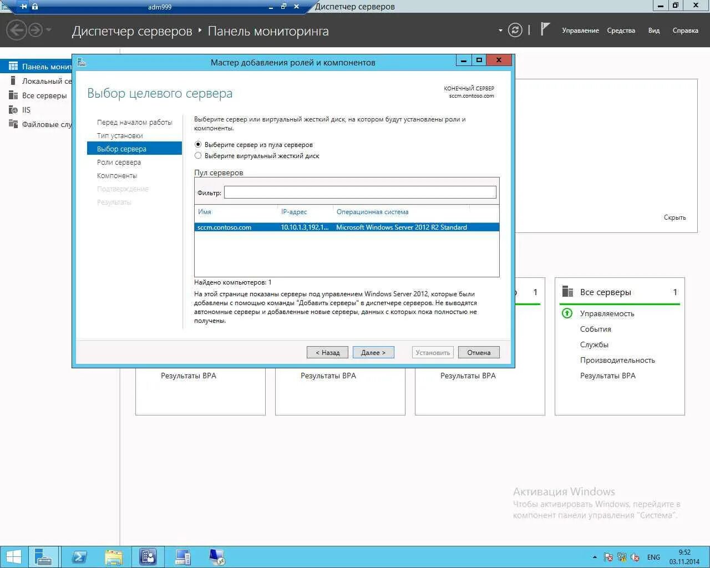
Task: Click the 'Далее >' button
Action: (373, 352)
